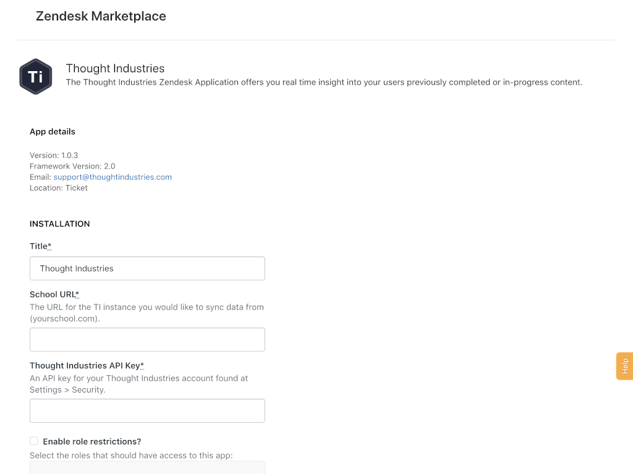Click the 'Title' field label
The height and width of the screenshot is (474, 633).
[40, 246]
